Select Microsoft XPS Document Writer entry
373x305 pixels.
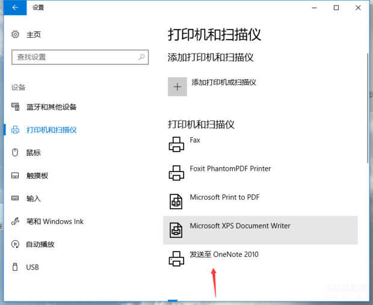pos(260,230)
